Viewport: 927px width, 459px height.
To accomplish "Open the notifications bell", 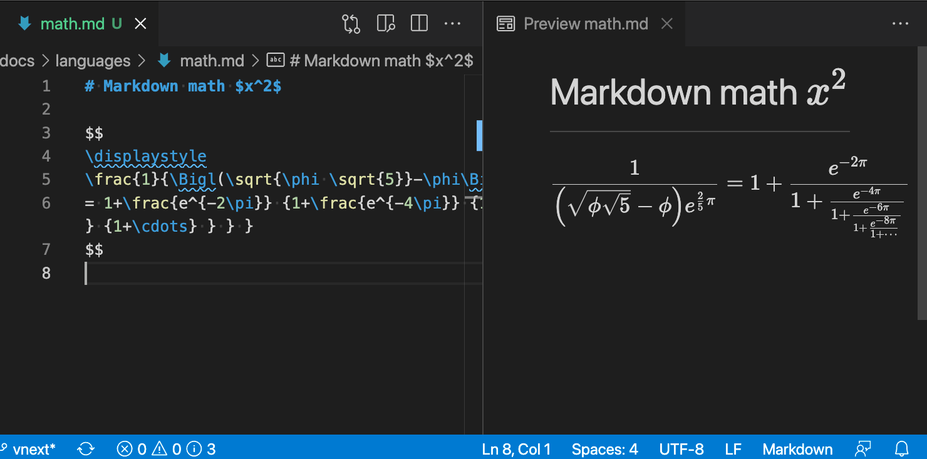I will pos(902,448).
